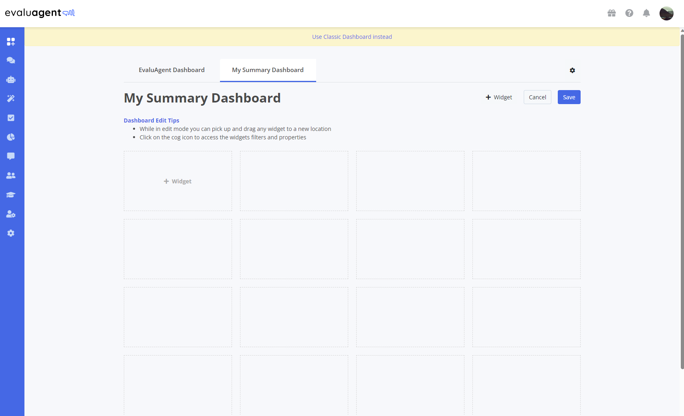Open the gift icon for announcements

[x=611, y=13]
